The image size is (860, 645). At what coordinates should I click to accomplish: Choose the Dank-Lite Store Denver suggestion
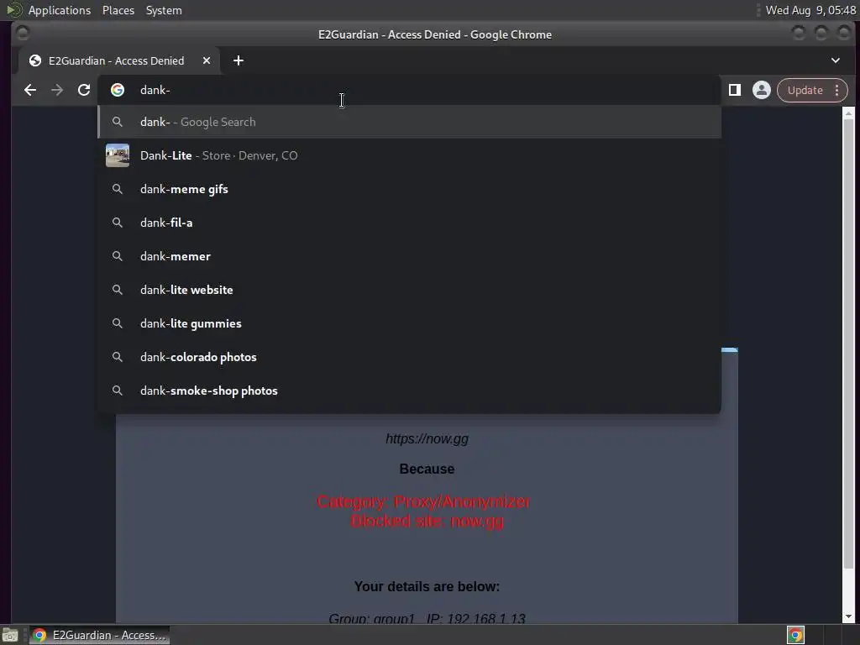409,155
